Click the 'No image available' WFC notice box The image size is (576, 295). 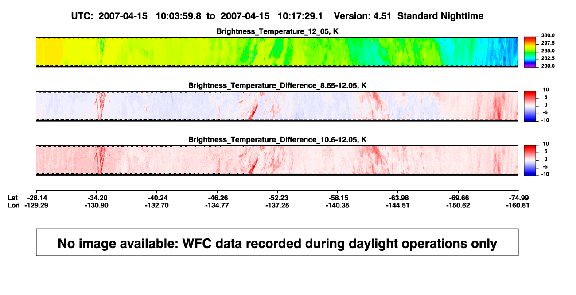pyautogui.click(x=277, y=242)
